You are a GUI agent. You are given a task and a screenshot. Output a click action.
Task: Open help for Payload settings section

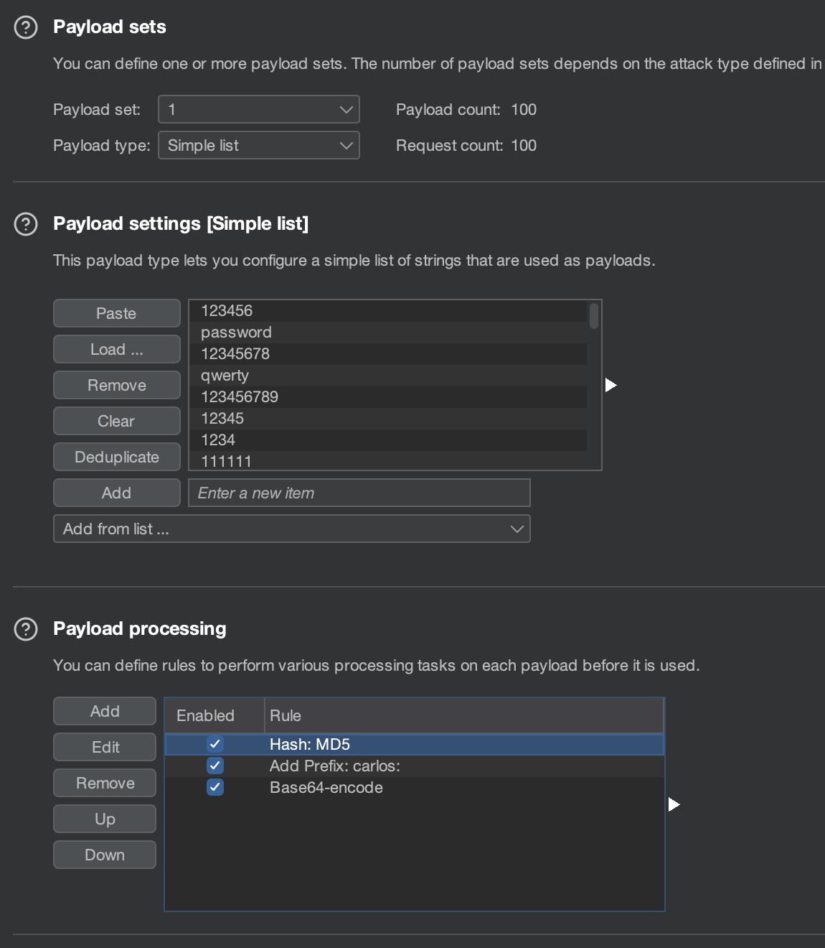point(26,224)
